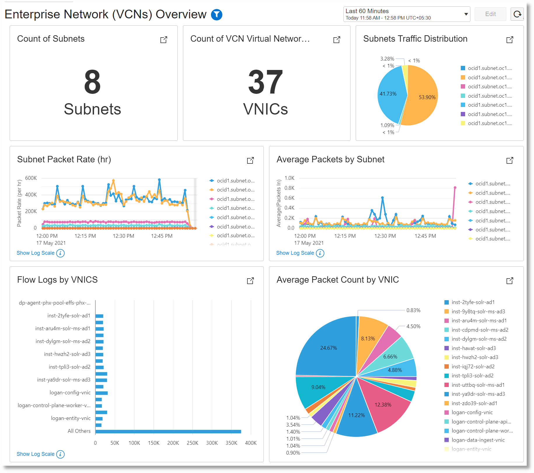Open Count of Subnets in new window
Screen dimensions: 534x473
coord(164,40)
